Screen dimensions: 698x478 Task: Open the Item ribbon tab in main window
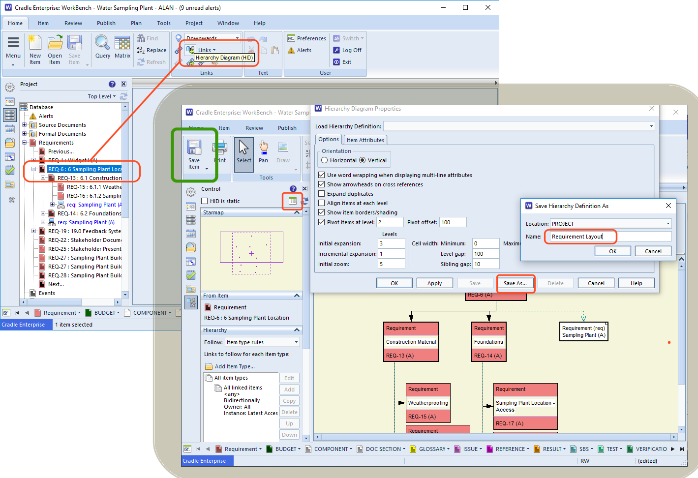coord(43,23)
